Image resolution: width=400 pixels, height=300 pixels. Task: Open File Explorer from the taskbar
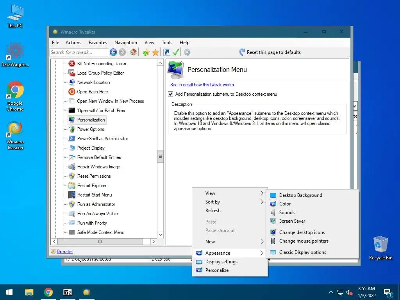29,292
